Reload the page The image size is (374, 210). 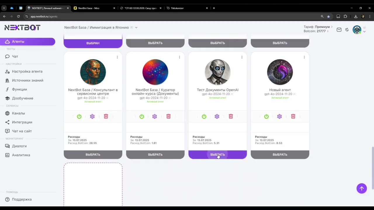coord(18,17)
